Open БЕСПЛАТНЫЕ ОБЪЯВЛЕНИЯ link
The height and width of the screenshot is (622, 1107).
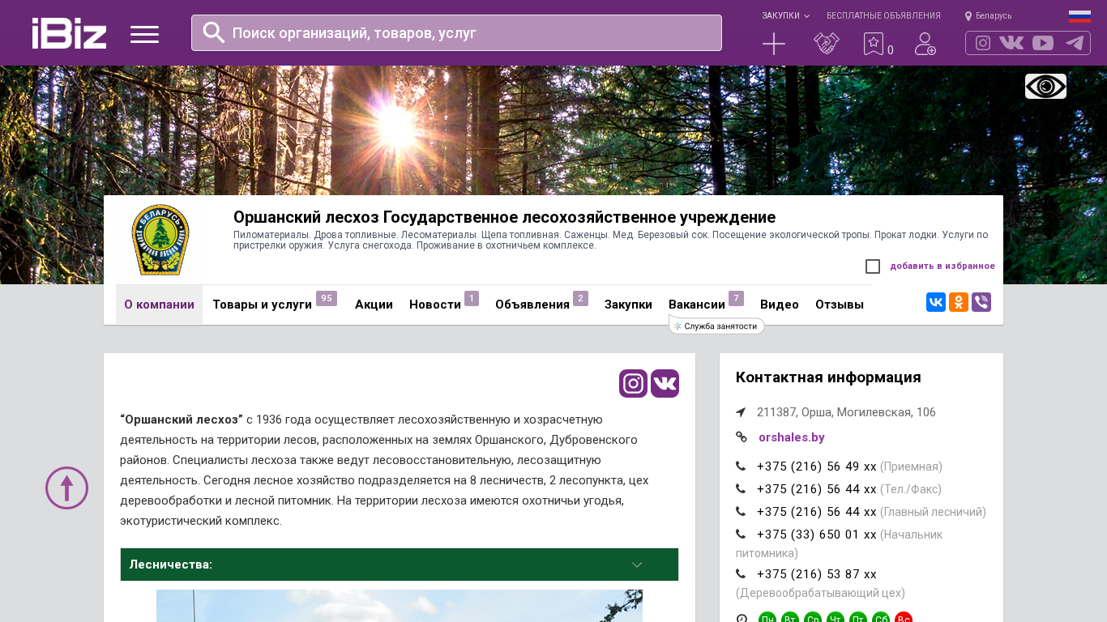point(883,16)
